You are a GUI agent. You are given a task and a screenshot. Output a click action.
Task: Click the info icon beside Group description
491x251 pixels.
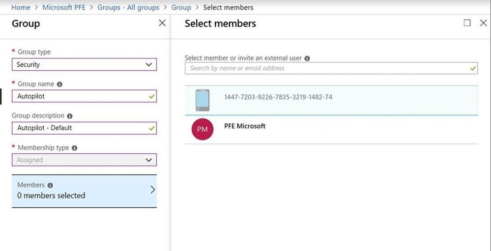click(69, 116)
